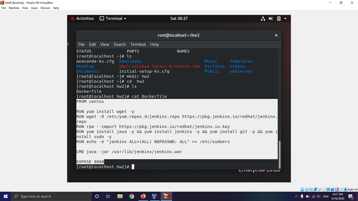Click the VirtualBox USB devices indicator
Image resolution: width=358 pixels, height=201 pixels.
point(320,189)
